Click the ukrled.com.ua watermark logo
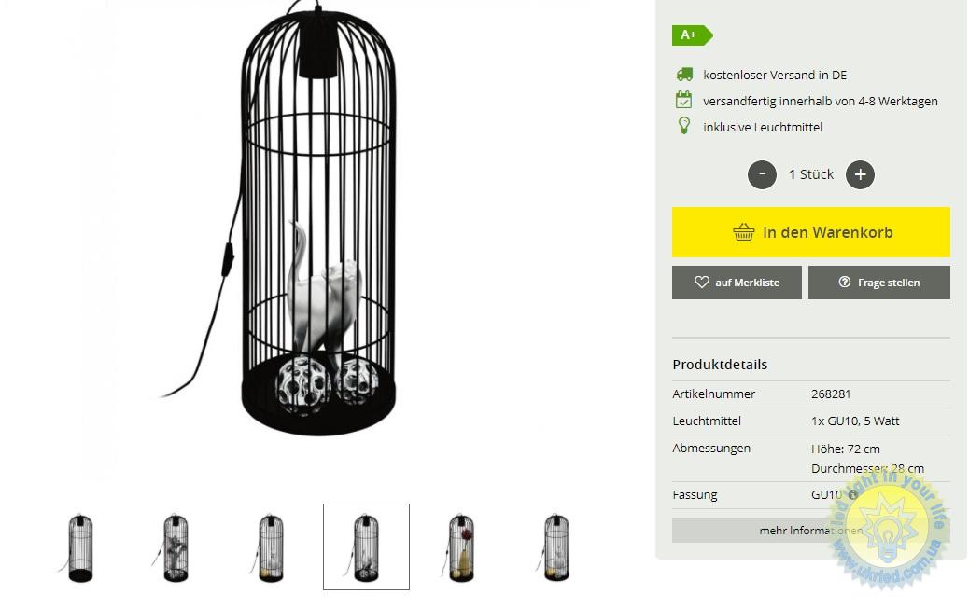 click(890, 531)
